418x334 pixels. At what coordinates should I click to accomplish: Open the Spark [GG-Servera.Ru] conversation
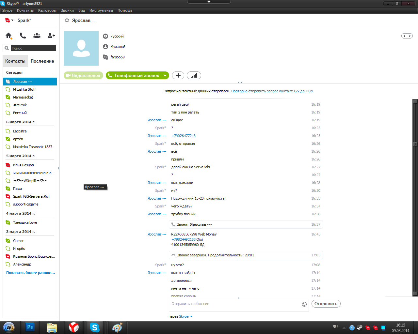(x=30, y=196)
